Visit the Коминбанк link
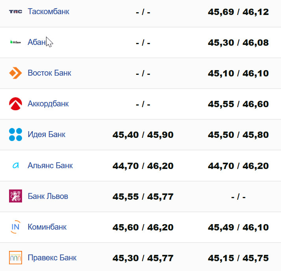 (47, 227)
